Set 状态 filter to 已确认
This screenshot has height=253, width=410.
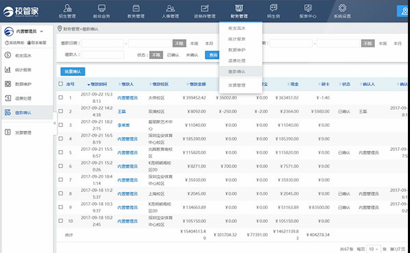[x=173, y=55]
